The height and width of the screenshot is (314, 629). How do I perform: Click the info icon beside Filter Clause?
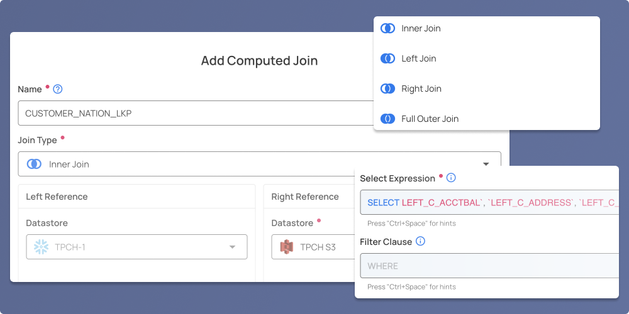click(420, 242)
